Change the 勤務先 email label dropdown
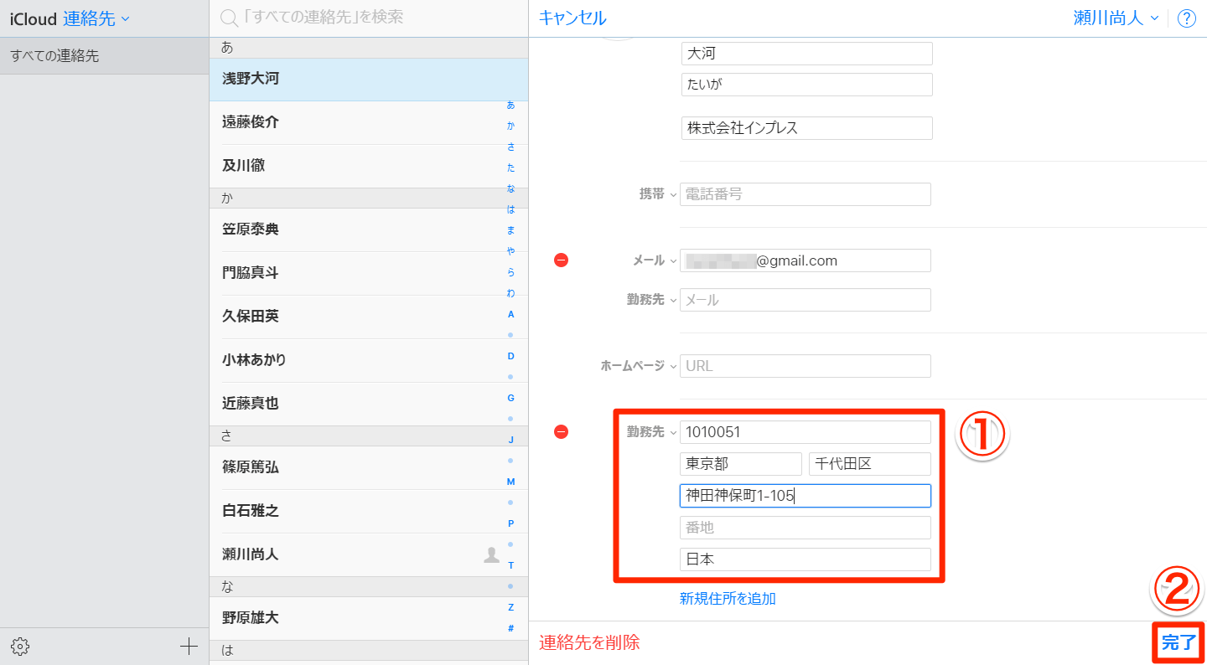 651,300
